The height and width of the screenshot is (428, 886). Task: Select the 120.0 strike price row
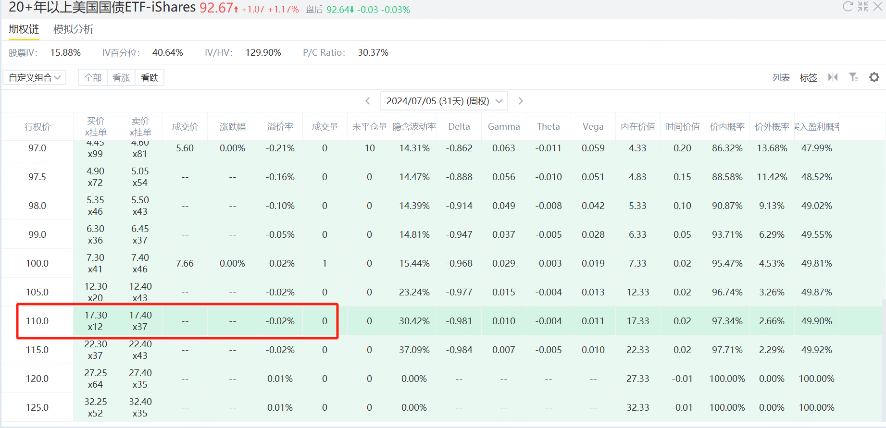point(443,379)
